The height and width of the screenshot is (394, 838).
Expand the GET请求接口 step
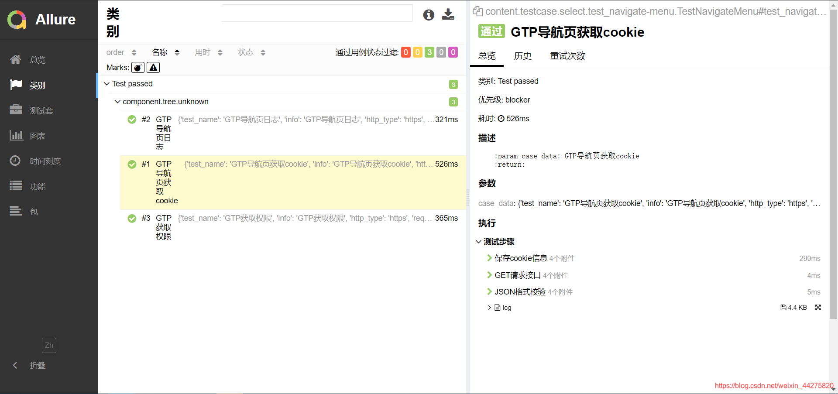489,275
